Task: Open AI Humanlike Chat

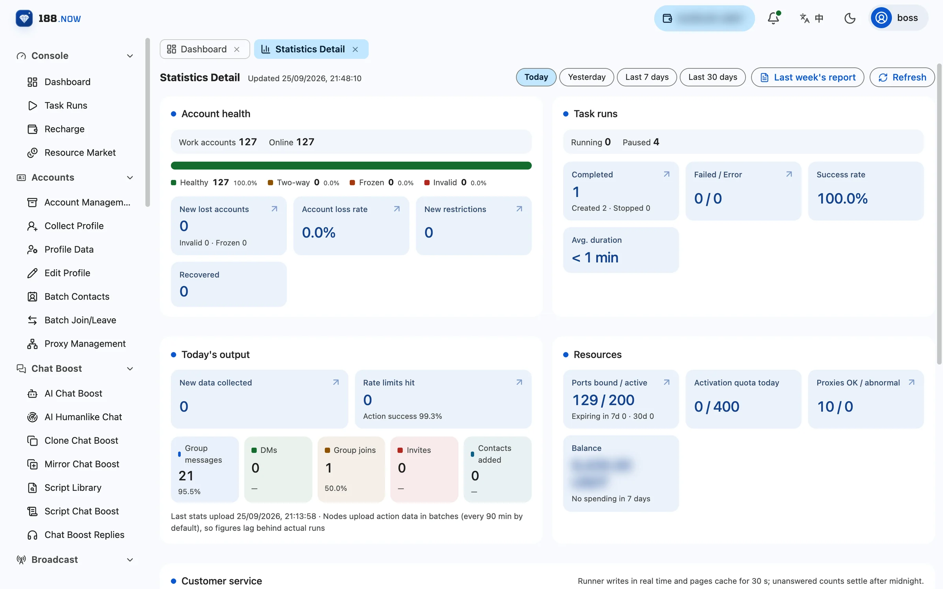Action: (x=83, y=417)
